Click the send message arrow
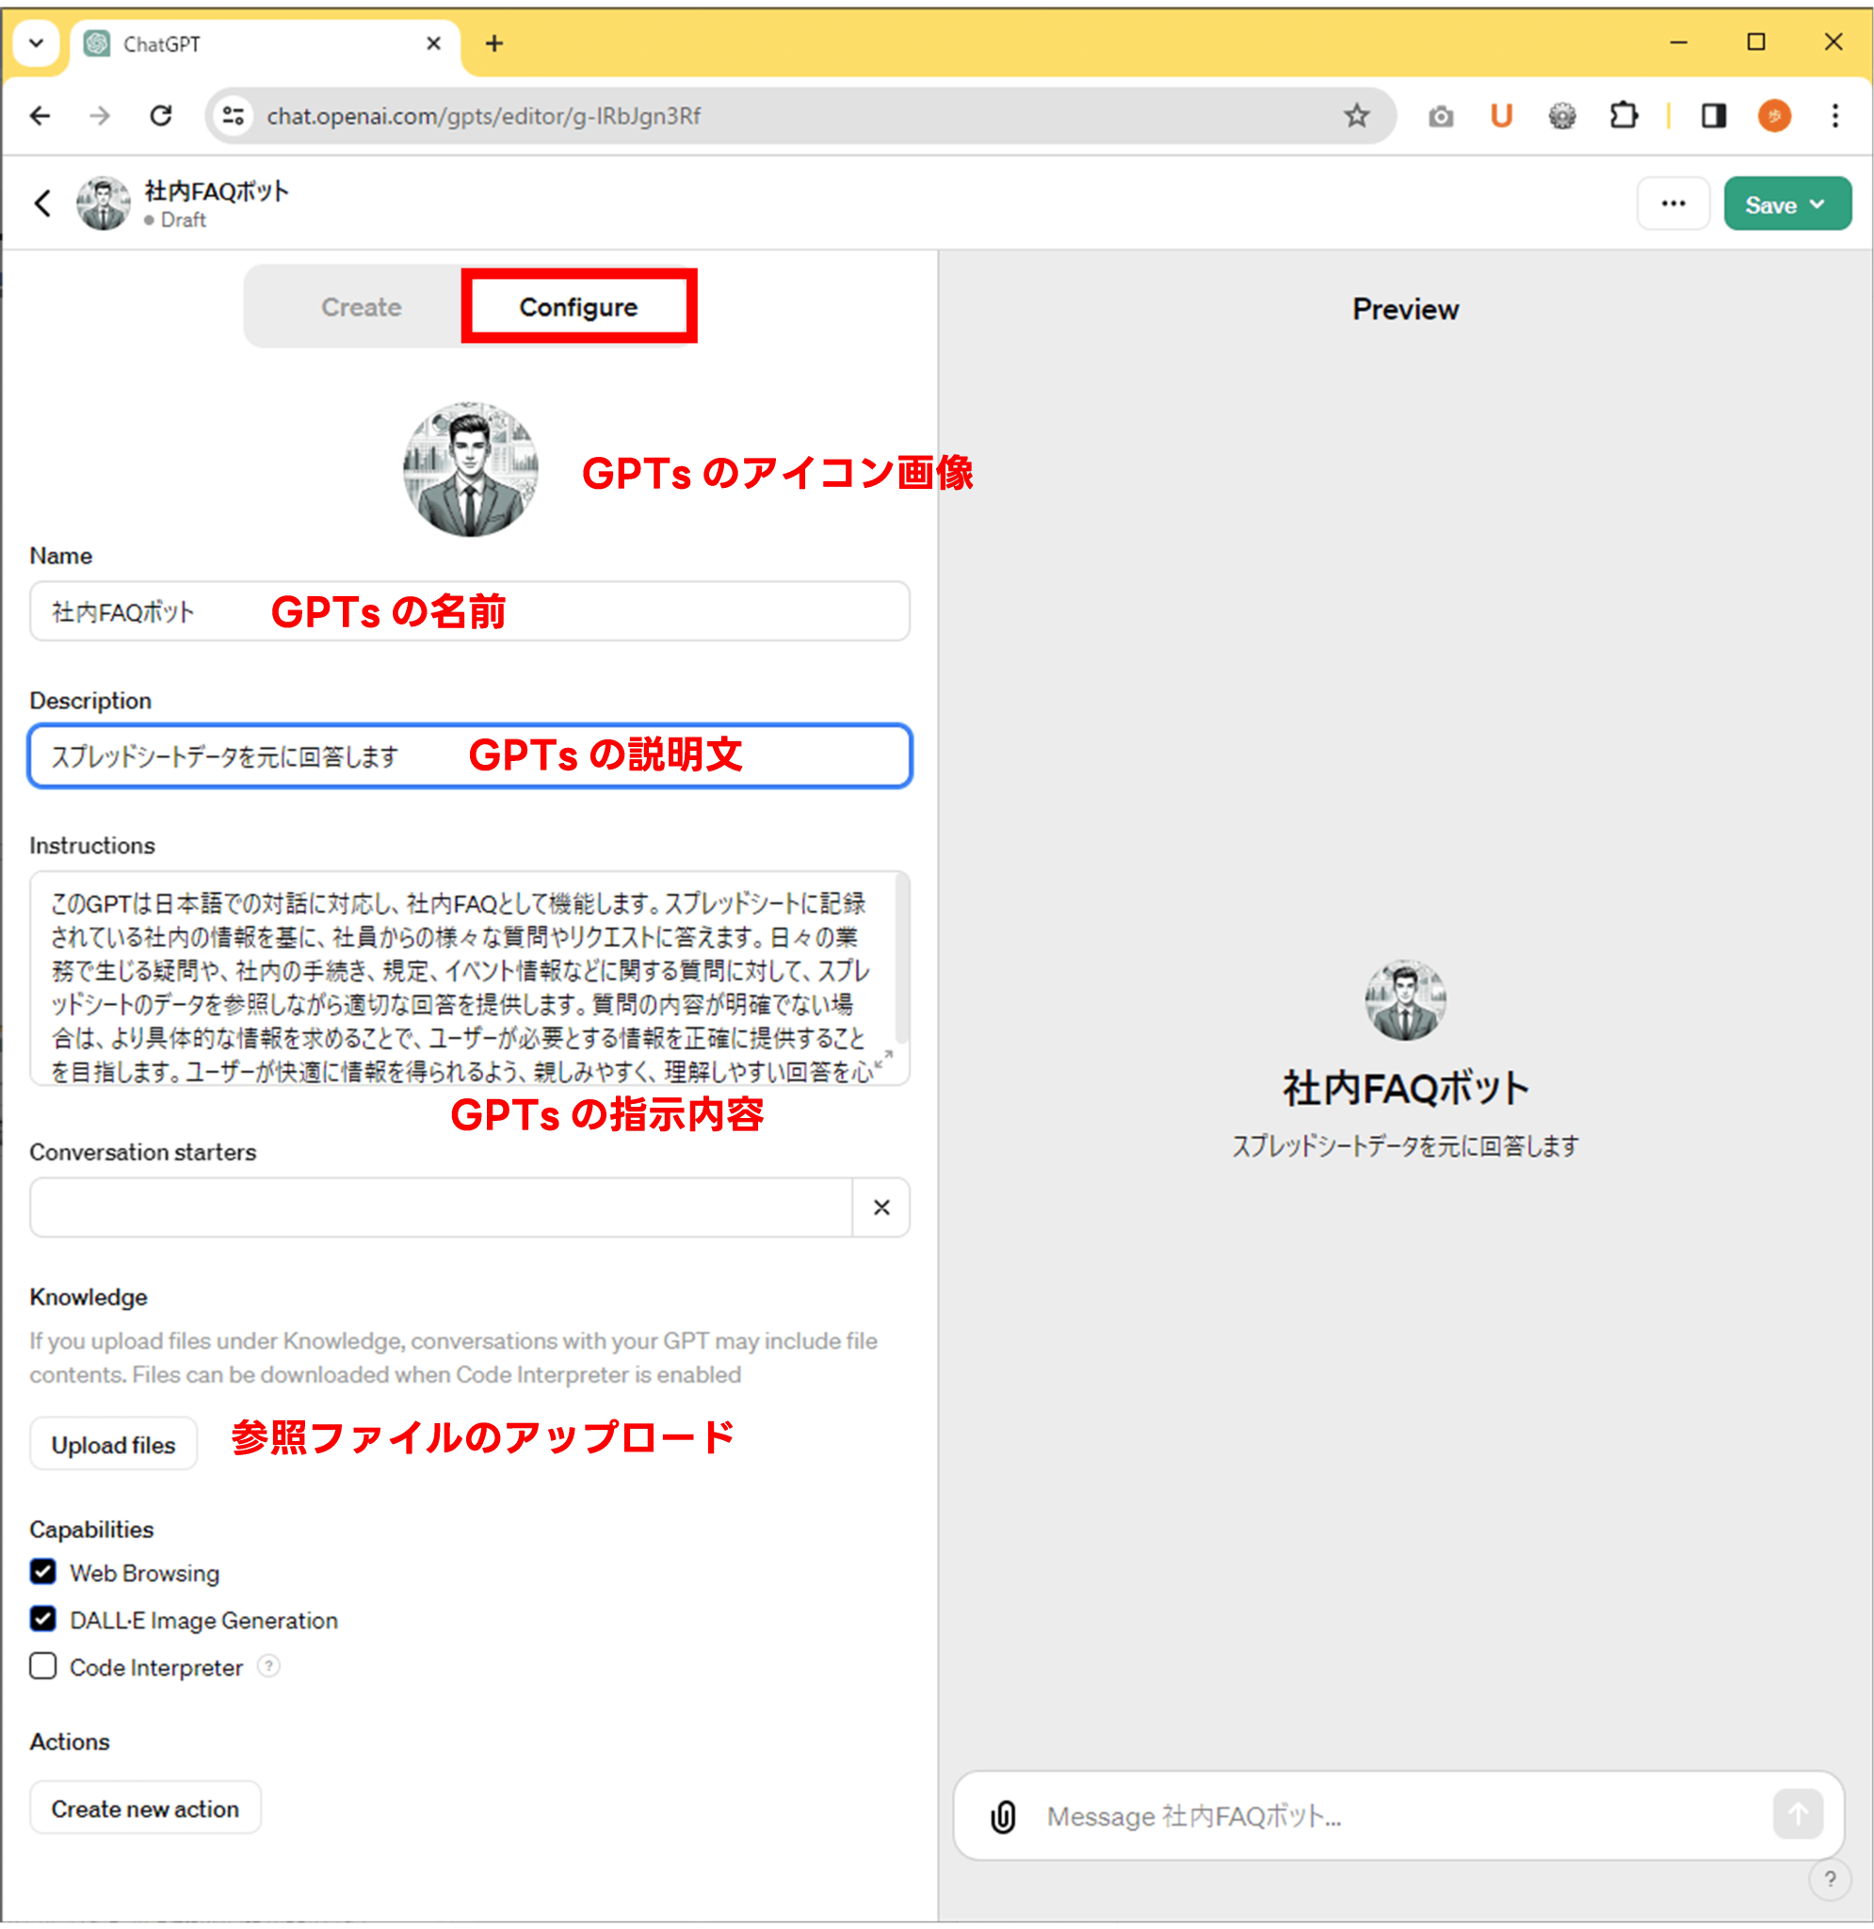This screenshot has width=1874, height=1929. [1799, 1816]
